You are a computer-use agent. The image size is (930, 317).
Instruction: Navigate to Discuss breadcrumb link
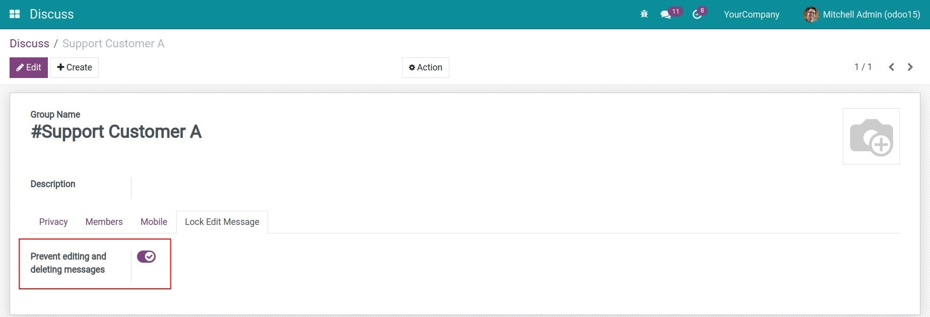(29, 44)
